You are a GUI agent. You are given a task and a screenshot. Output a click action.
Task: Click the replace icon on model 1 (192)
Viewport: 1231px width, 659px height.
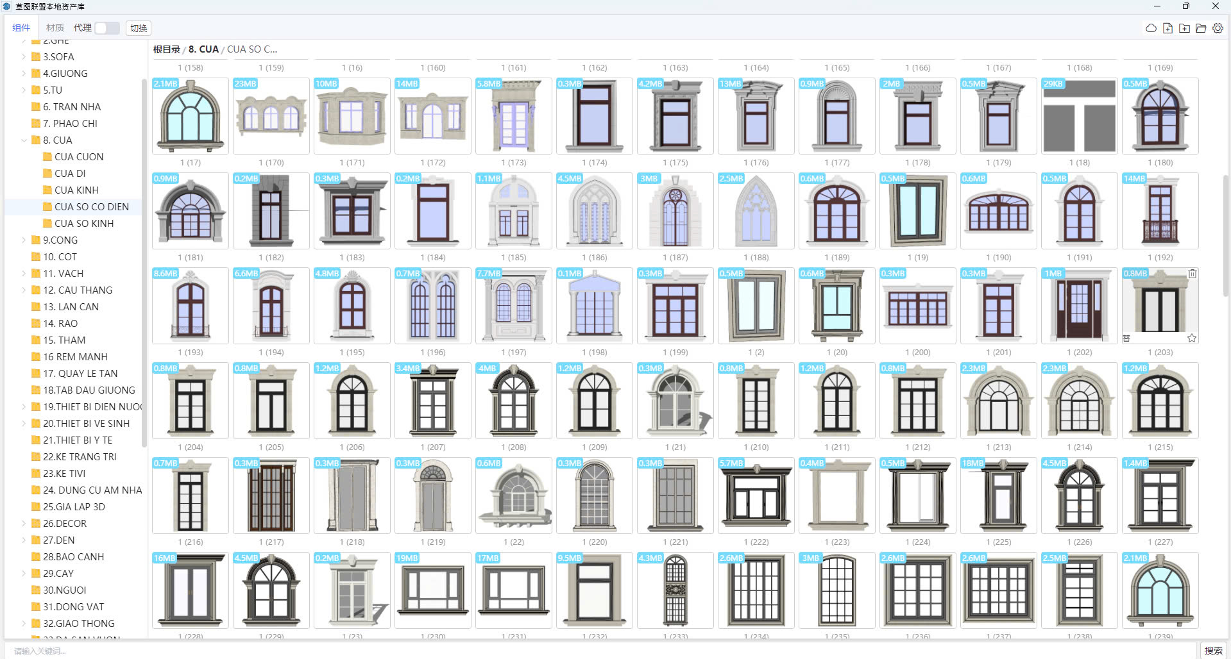click(1126, 338)
